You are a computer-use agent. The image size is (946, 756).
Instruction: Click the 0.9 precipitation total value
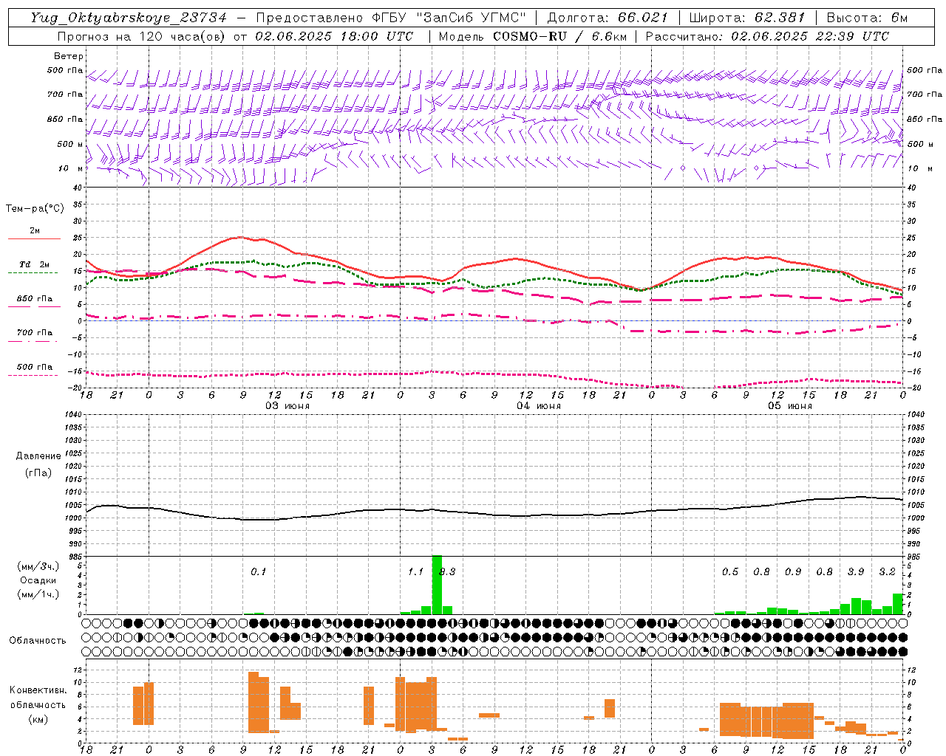793,571
